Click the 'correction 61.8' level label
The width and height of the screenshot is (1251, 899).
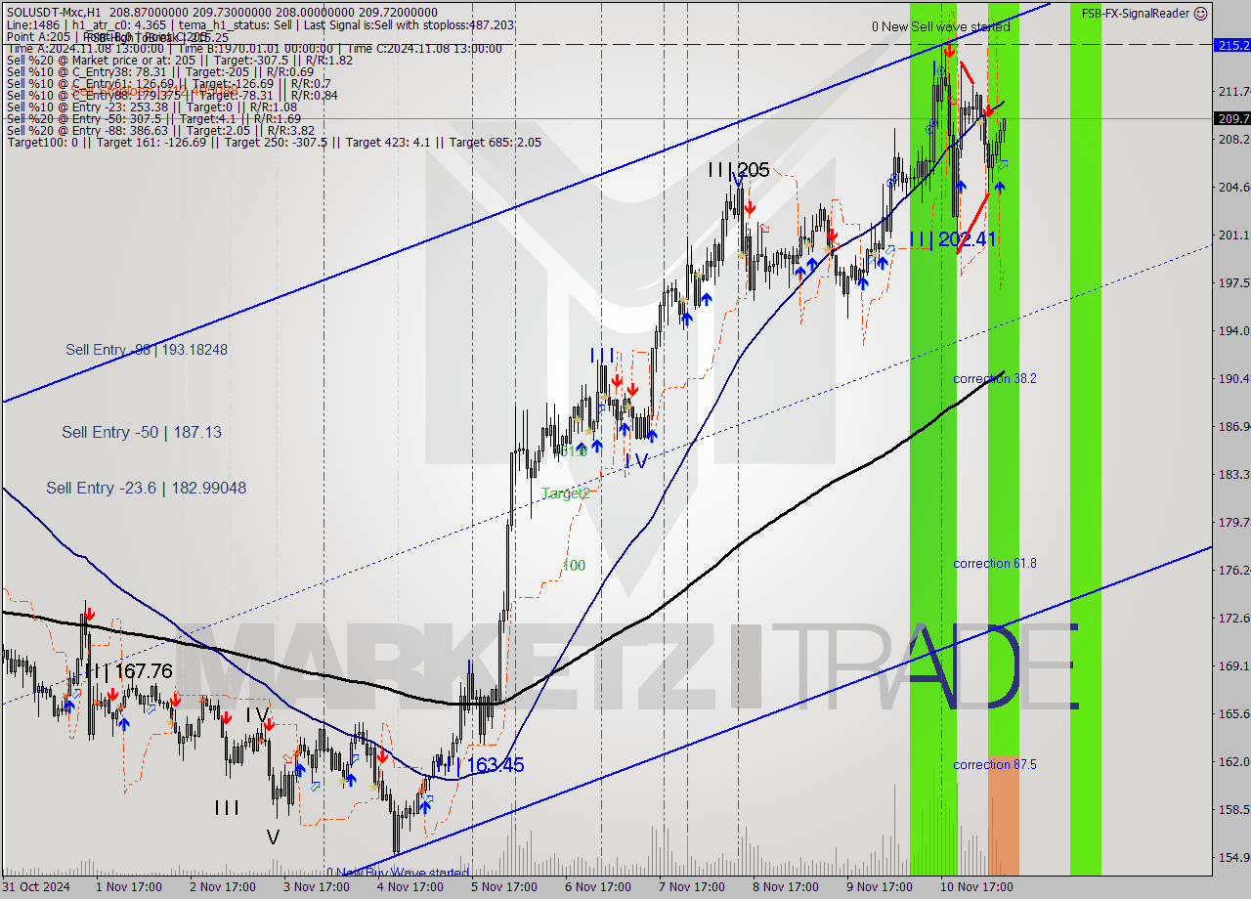point(995,563)
